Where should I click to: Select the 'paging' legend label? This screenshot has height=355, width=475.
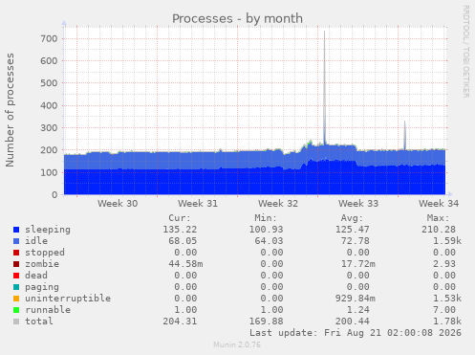click(x=42, y=287)
